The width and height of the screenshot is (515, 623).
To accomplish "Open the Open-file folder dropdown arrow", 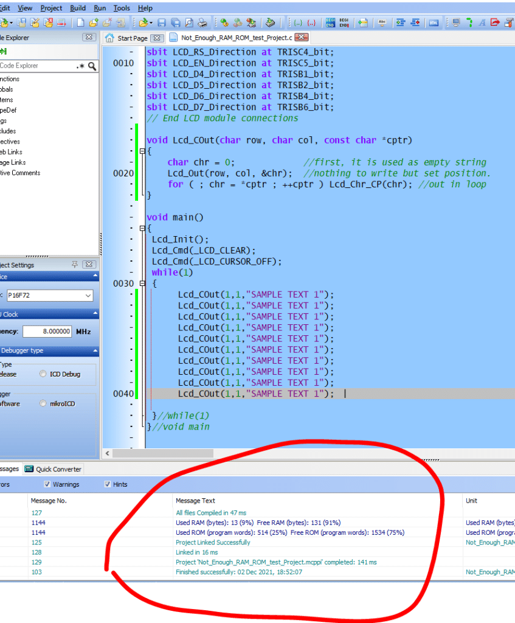I will pyautogui.click(x=151, y=23).
